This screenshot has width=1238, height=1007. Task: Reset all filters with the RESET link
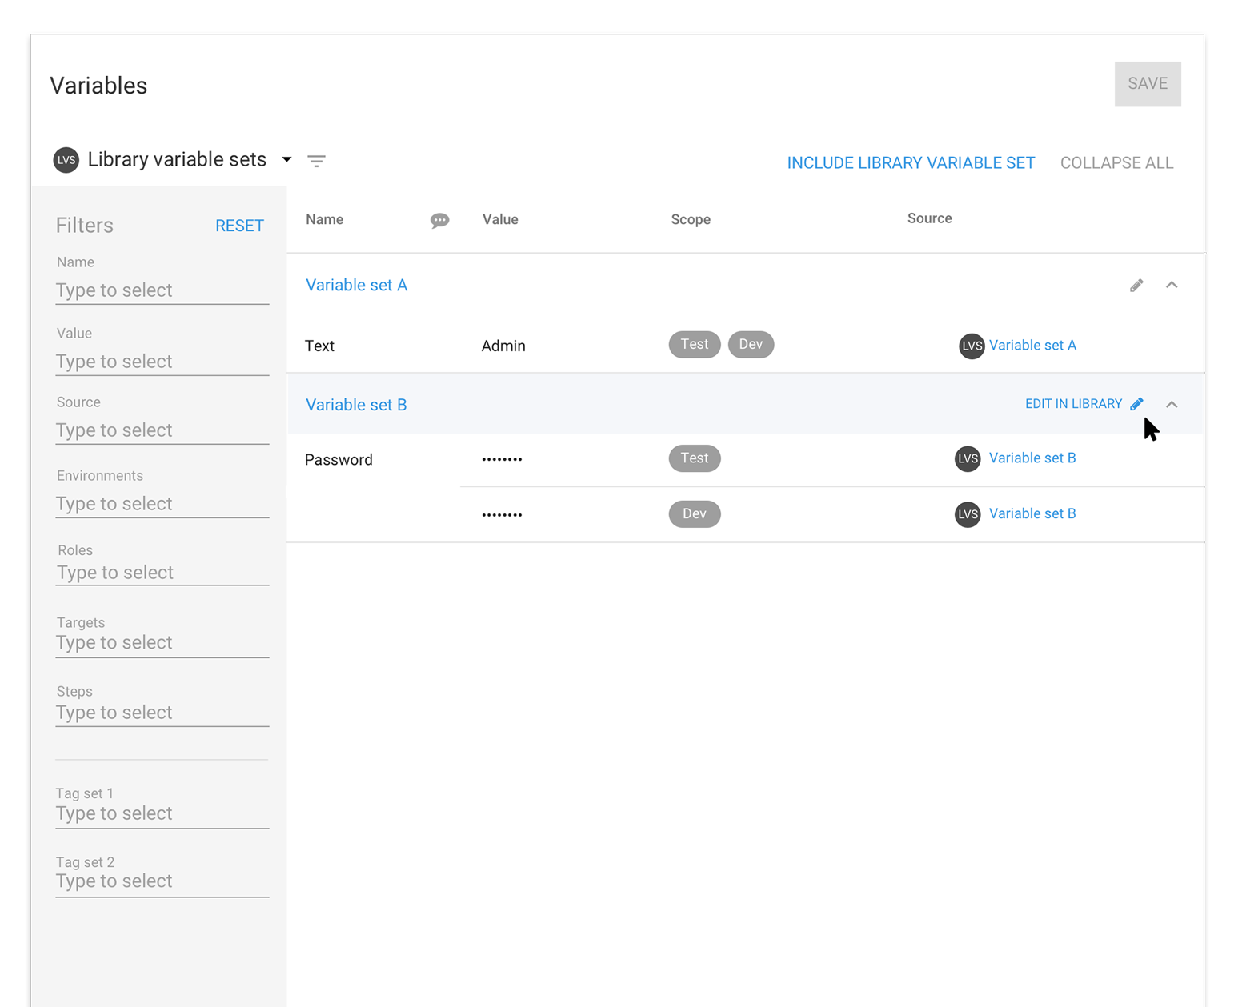tap(239, 225)
